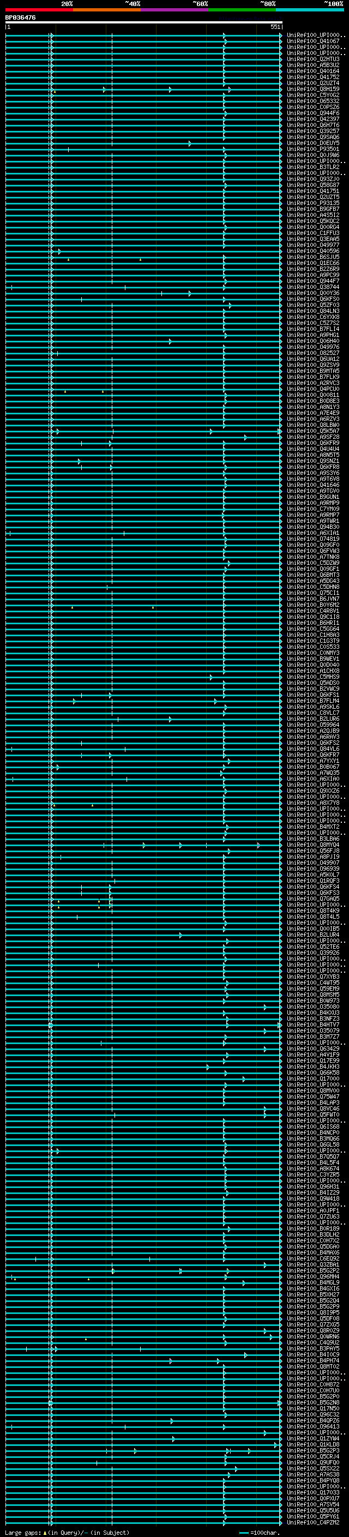Select hit UniRef100_A7YXY1
This screenshot has width=349, height=1537.
pyautogui.click(x=313, y=761)
